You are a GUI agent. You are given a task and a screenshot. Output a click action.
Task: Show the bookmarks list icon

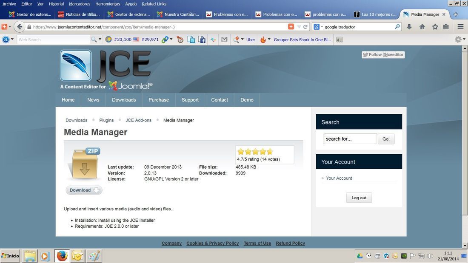click(446, 27)
